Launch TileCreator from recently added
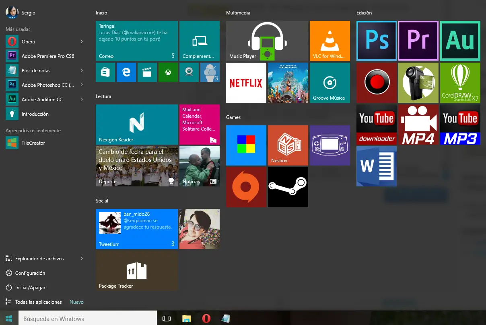The image size is (486, 325). click(45, 143)
